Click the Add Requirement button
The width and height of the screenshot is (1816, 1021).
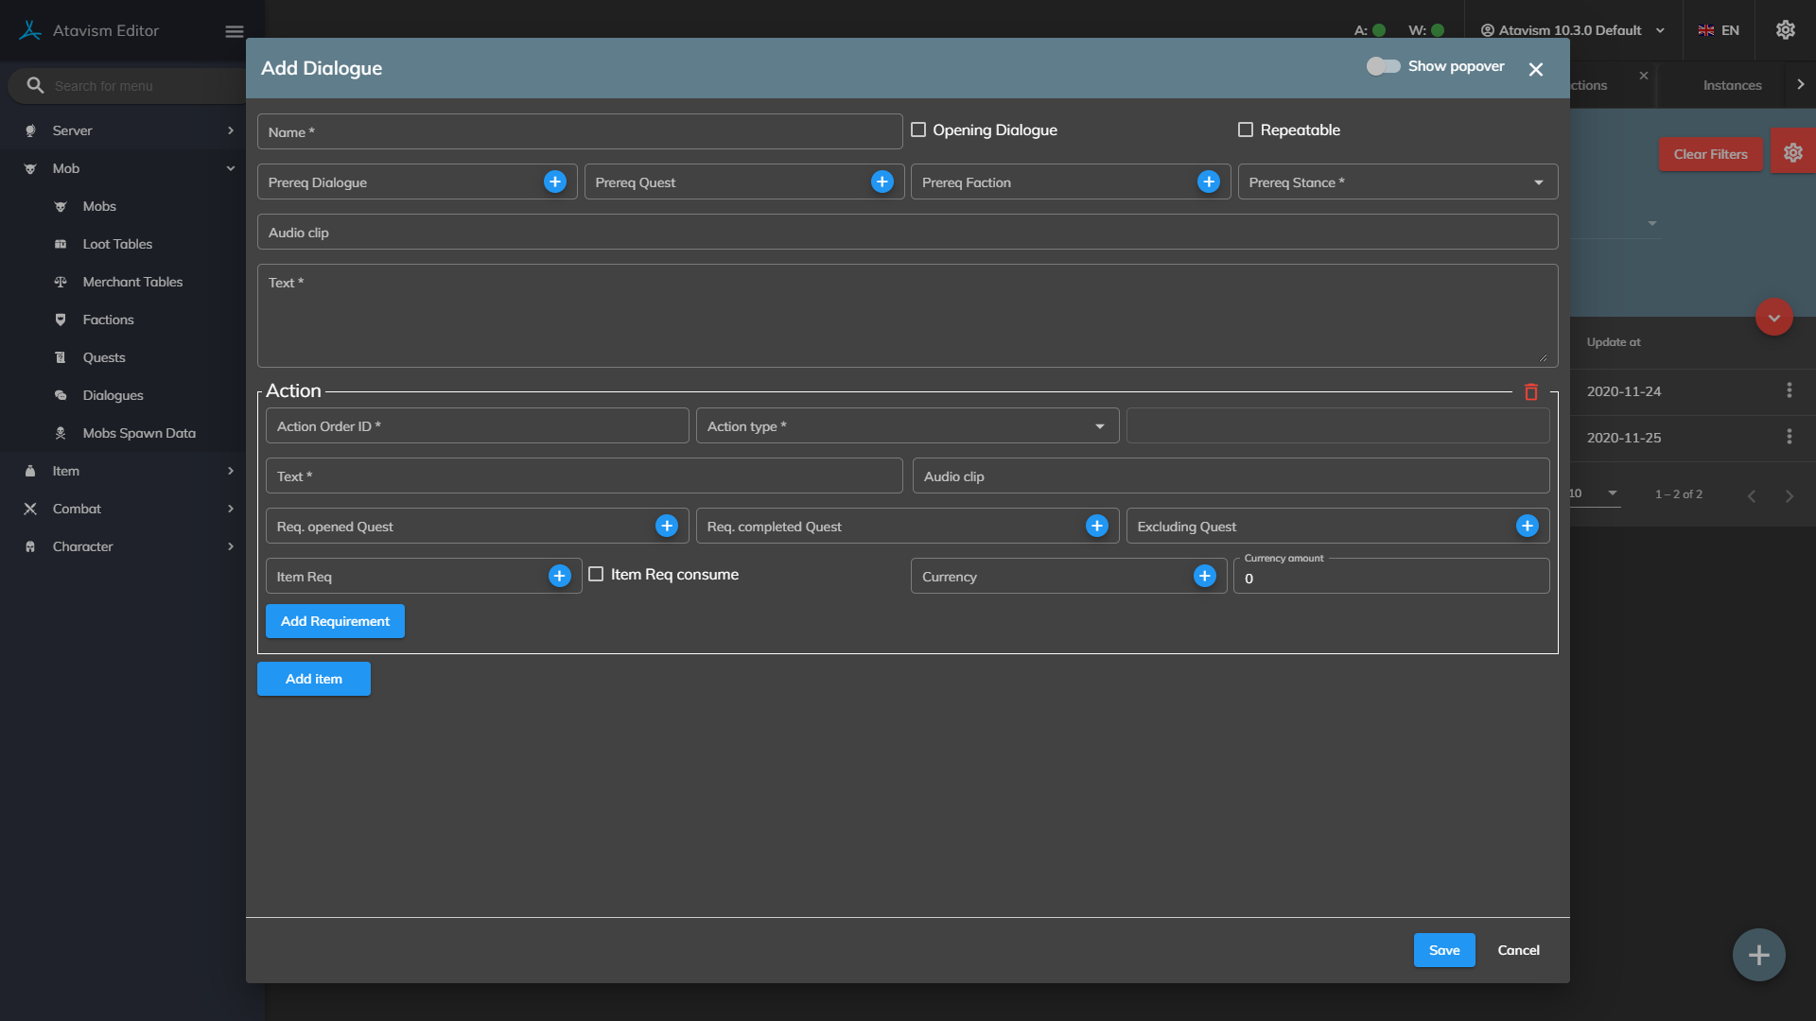pos(335,621)
